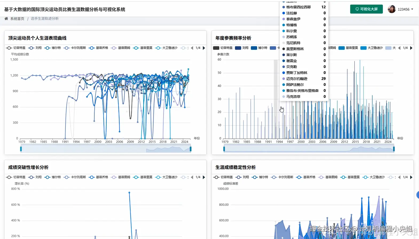Click 迈克尔约翰逊 row in the tooltip list
Image resolution: width=419 pixels, height=239 pixels.
point(304,79)
